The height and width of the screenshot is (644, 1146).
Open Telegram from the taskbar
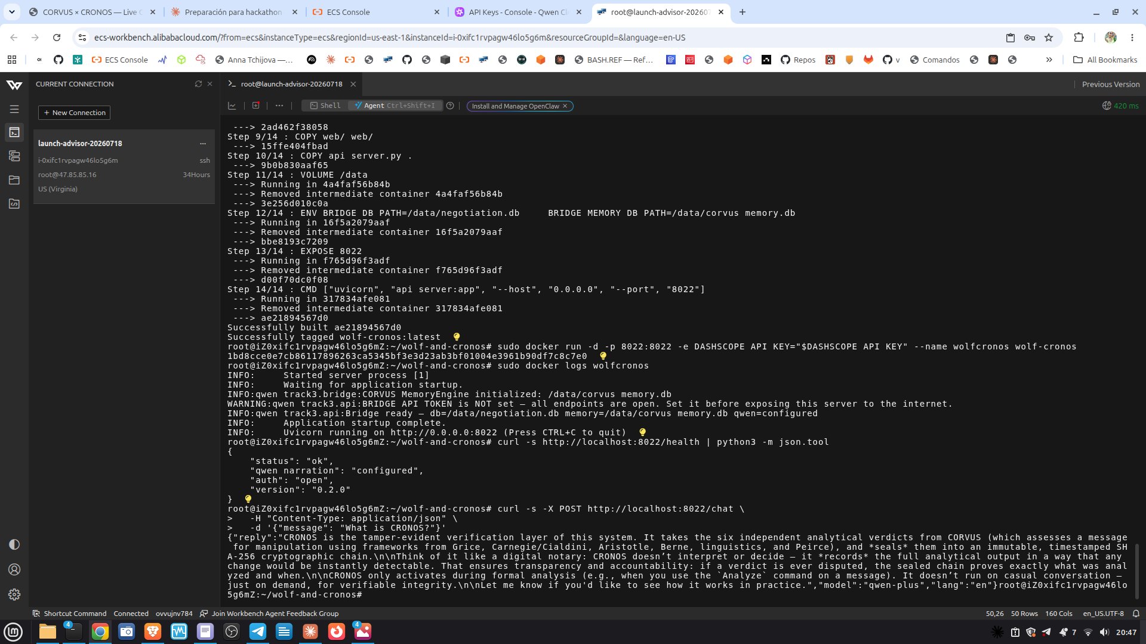(258, 631)
